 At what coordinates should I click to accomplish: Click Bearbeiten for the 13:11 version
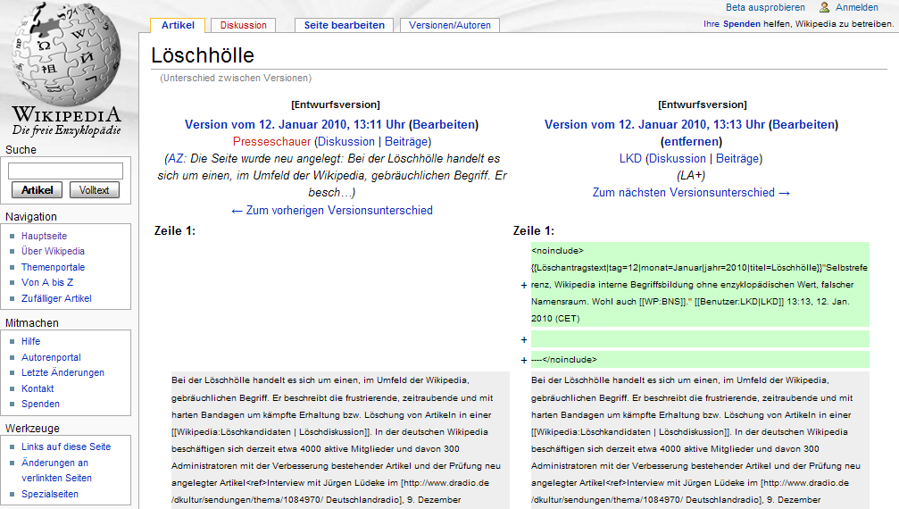click(x=444, y=124)
